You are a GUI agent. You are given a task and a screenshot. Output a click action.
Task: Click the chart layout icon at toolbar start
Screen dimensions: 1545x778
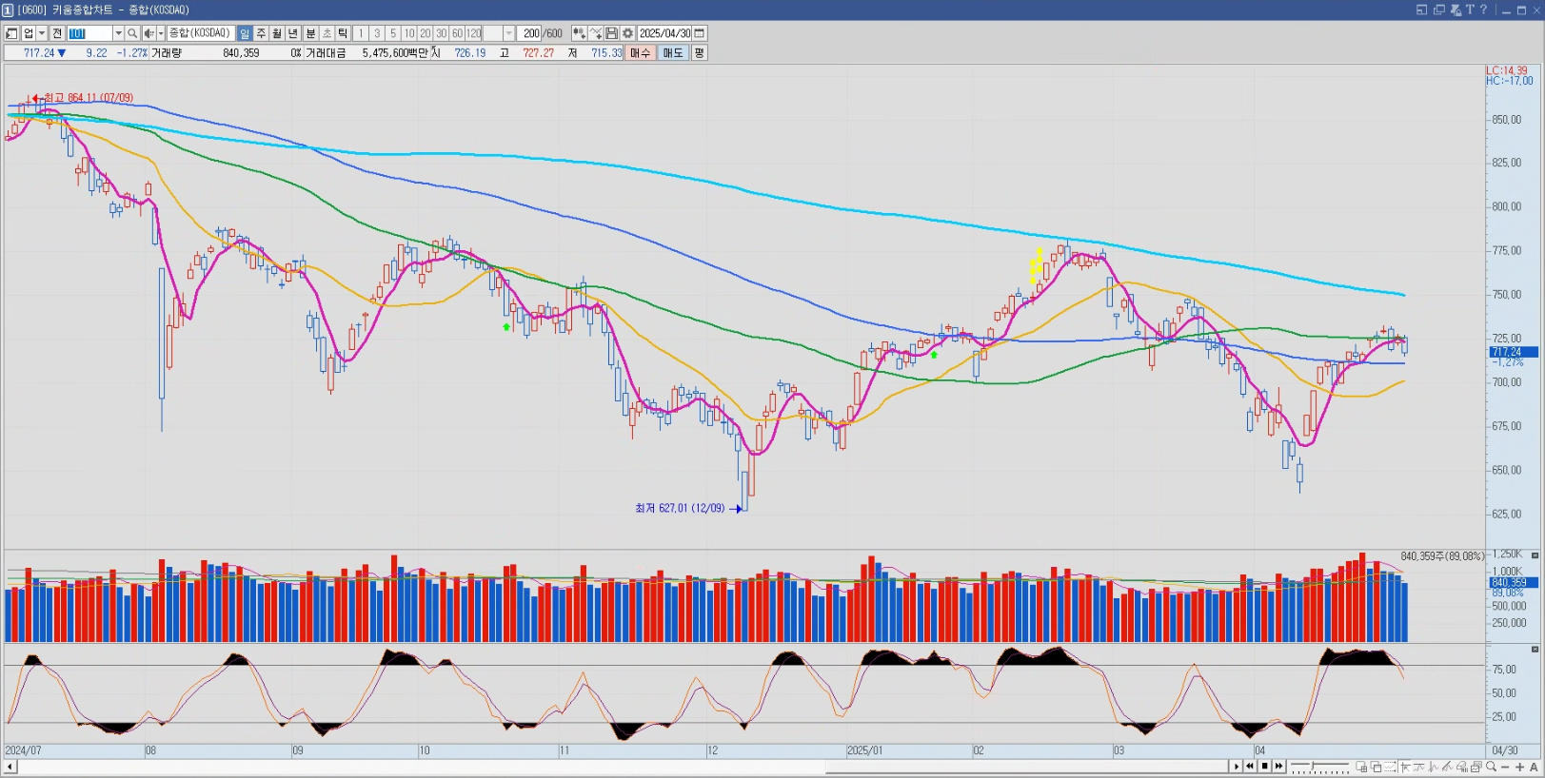coord(12,33)
